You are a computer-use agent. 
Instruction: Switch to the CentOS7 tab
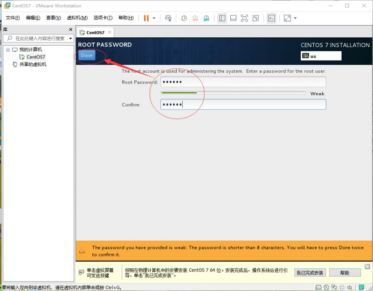coord(95,33)
